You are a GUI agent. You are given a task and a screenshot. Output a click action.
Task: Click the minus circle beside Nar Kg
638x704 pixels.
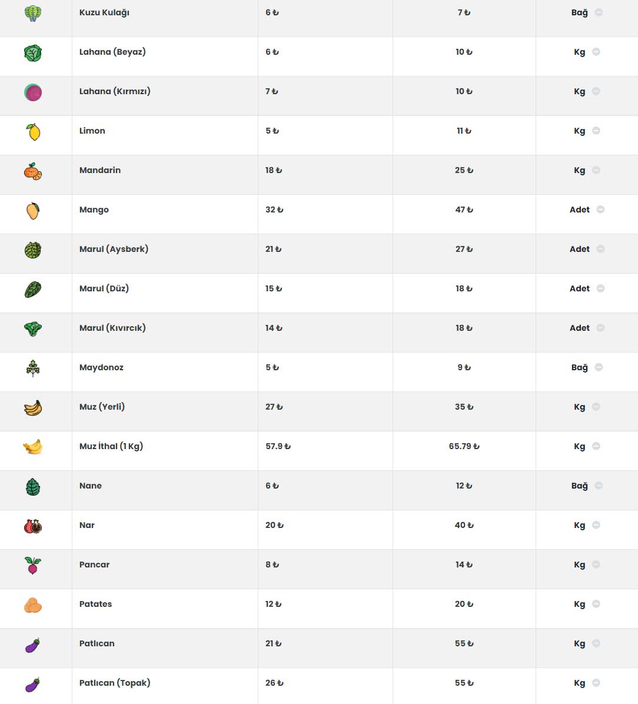(596, 525)
